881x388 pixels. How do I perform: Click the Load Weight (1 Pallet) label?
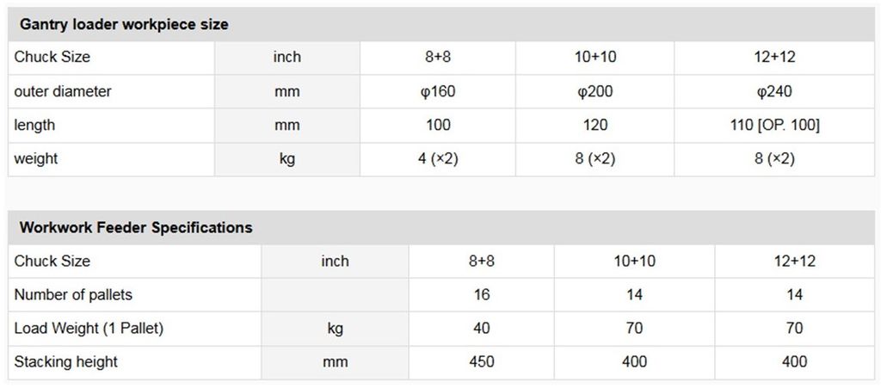[x=89, y=329]
